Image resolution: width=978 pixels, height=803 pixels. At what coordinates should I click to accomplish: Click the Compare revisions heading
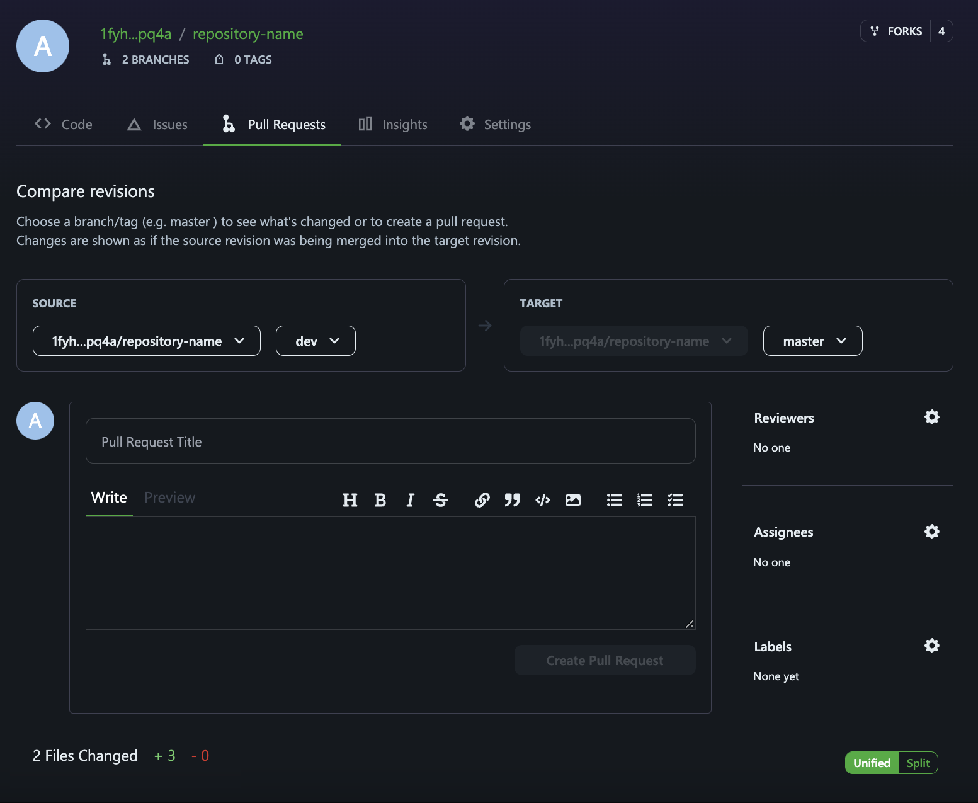(86, 191)
